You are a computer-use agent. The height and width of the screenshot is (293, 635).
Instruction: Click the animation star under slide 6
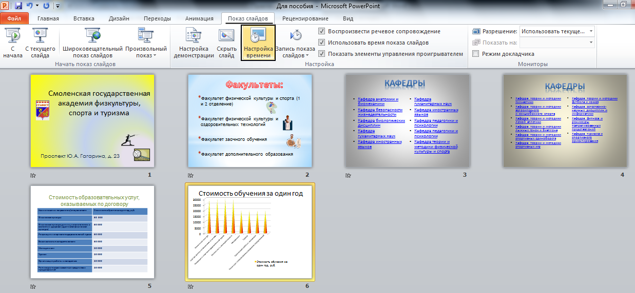click(x=191, y=286)
